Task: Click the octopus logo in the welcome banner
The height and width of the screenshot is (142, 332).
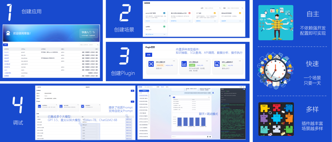Action: 8,34
